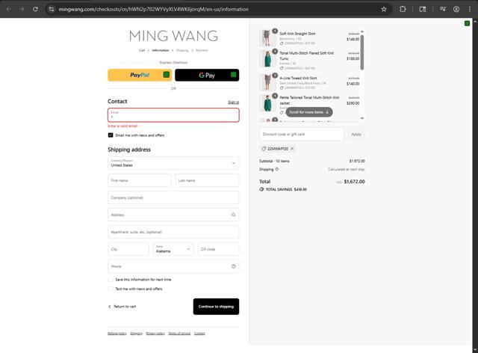The height and width of the screenshot is (353, 478).
Task: Open Soft Knit Straight Skirt thumbnail
Action: tap(267, 38)
